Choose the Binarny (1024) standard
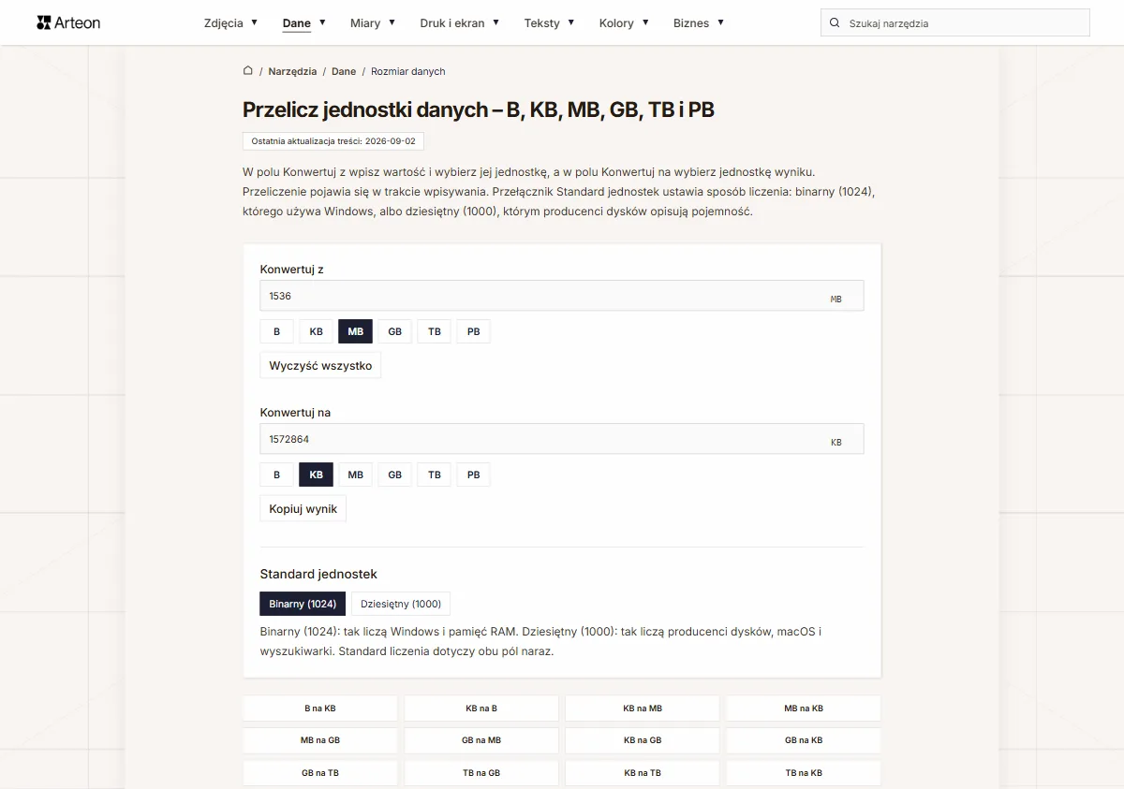The height and width of the screenshot is (789, 1124). [303, 604]
